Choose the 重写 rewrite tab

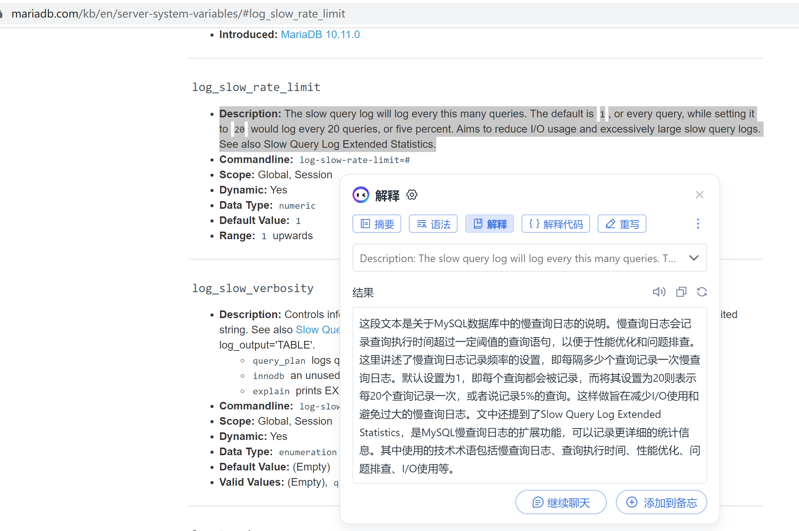click(622, 224)
